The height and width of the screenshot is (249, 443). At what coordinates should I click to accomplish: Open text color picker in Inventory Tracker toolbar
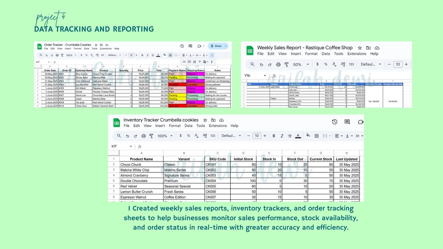tap(298, 136)
